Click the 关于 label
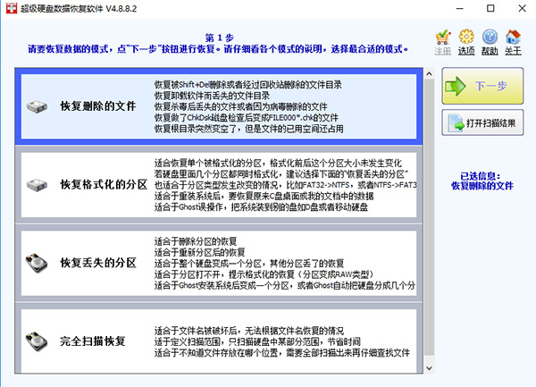The width and height of the screenshot is (536, 387). (513, 51)
